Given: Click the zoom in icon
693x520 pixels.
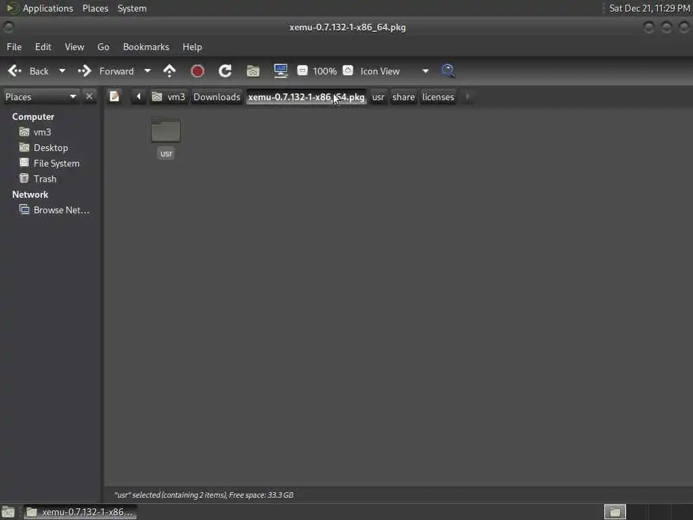Looking at the screenshot, I should click(x=349, y=70).
